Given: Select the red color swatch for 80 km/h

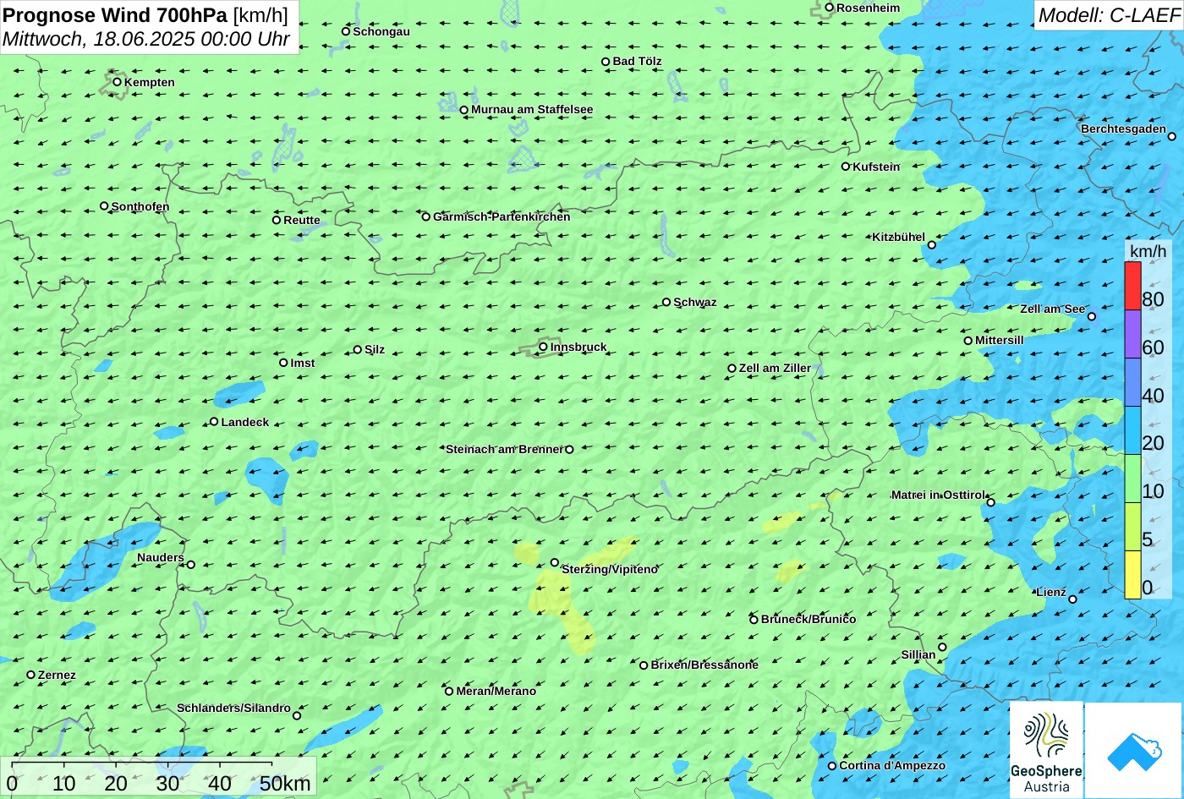Looking at the screenshot, I should pos(1132,286).
